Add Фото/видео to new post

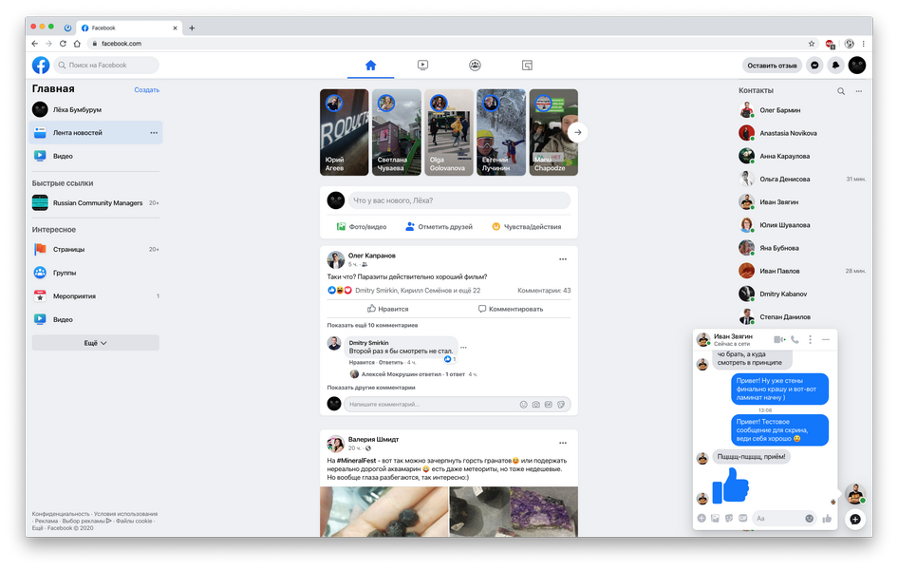coord(362,227)
